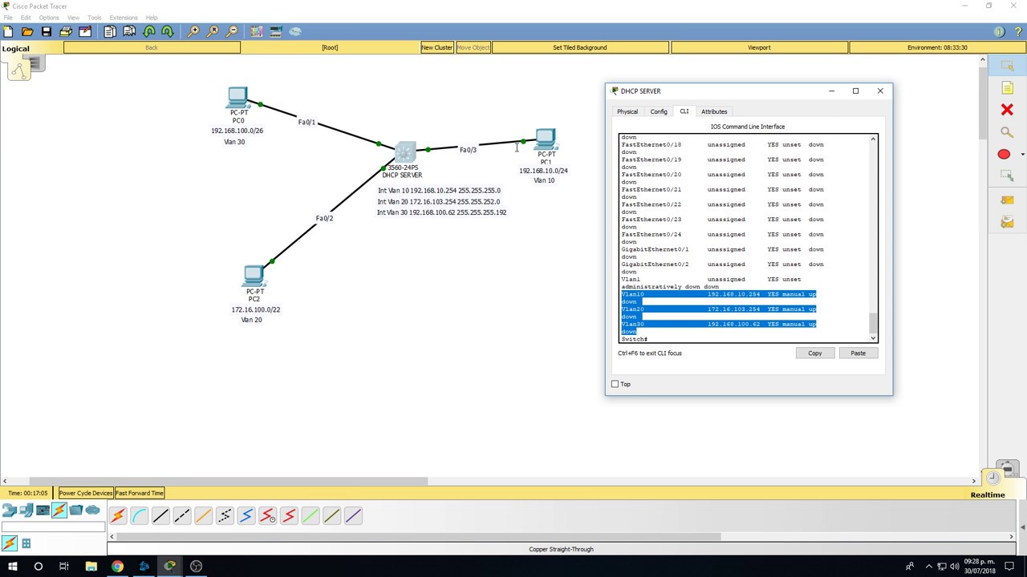Add a complex PDU open envelope

(1007, 223)
